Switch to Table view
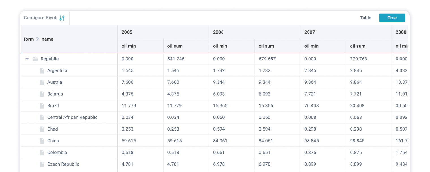Viewport: 430px width, 172px height. pos(365,18)
